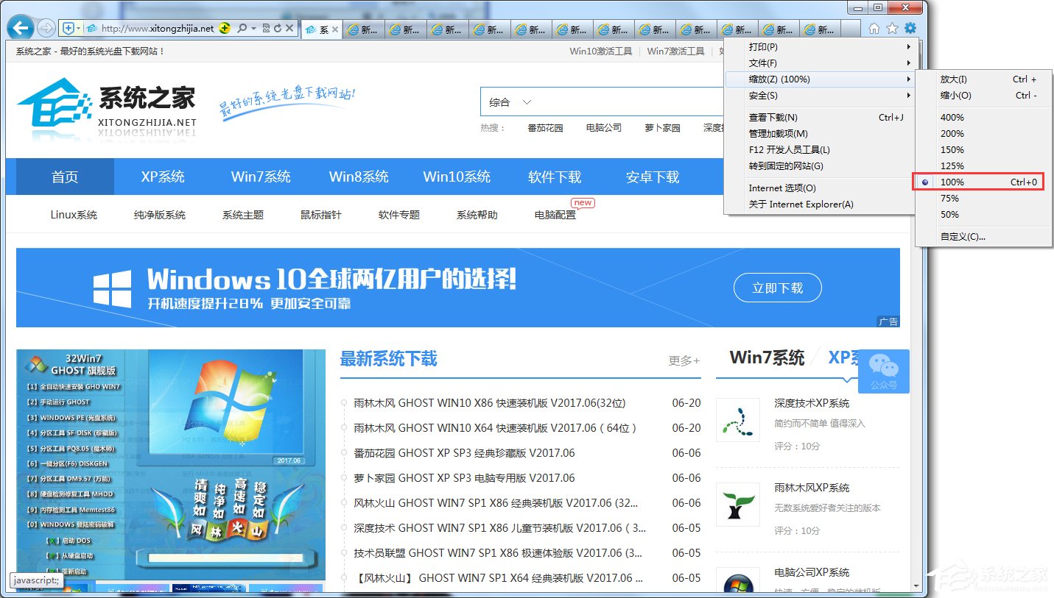This screenshot has width=1054, height=598.
Task: Expand the 安全(S) submenu arrow
Action: coord(908,95)
